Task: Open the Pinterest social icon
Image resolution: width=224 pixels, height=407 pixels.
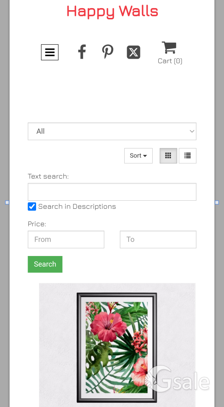Action: 108,51
